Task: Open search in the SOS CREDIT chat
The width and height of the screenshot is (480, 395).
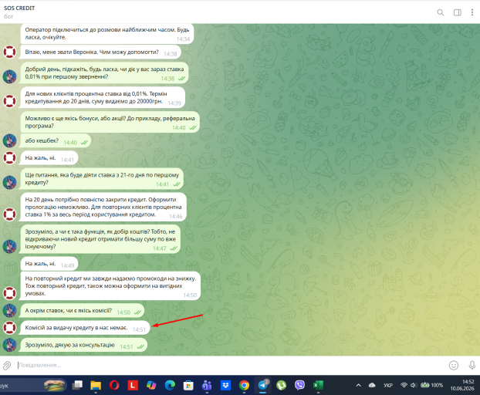Action: [x=440, y=12]
